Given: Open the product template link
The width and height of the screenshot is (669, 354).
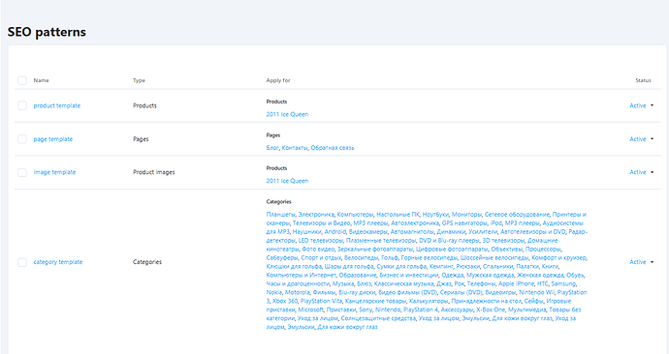Looking at the screenshot, I should point(57,105).
